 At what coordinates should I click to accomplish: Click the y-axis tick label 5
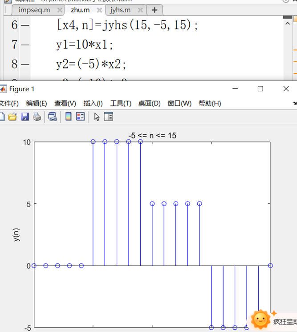pos(28,204)
